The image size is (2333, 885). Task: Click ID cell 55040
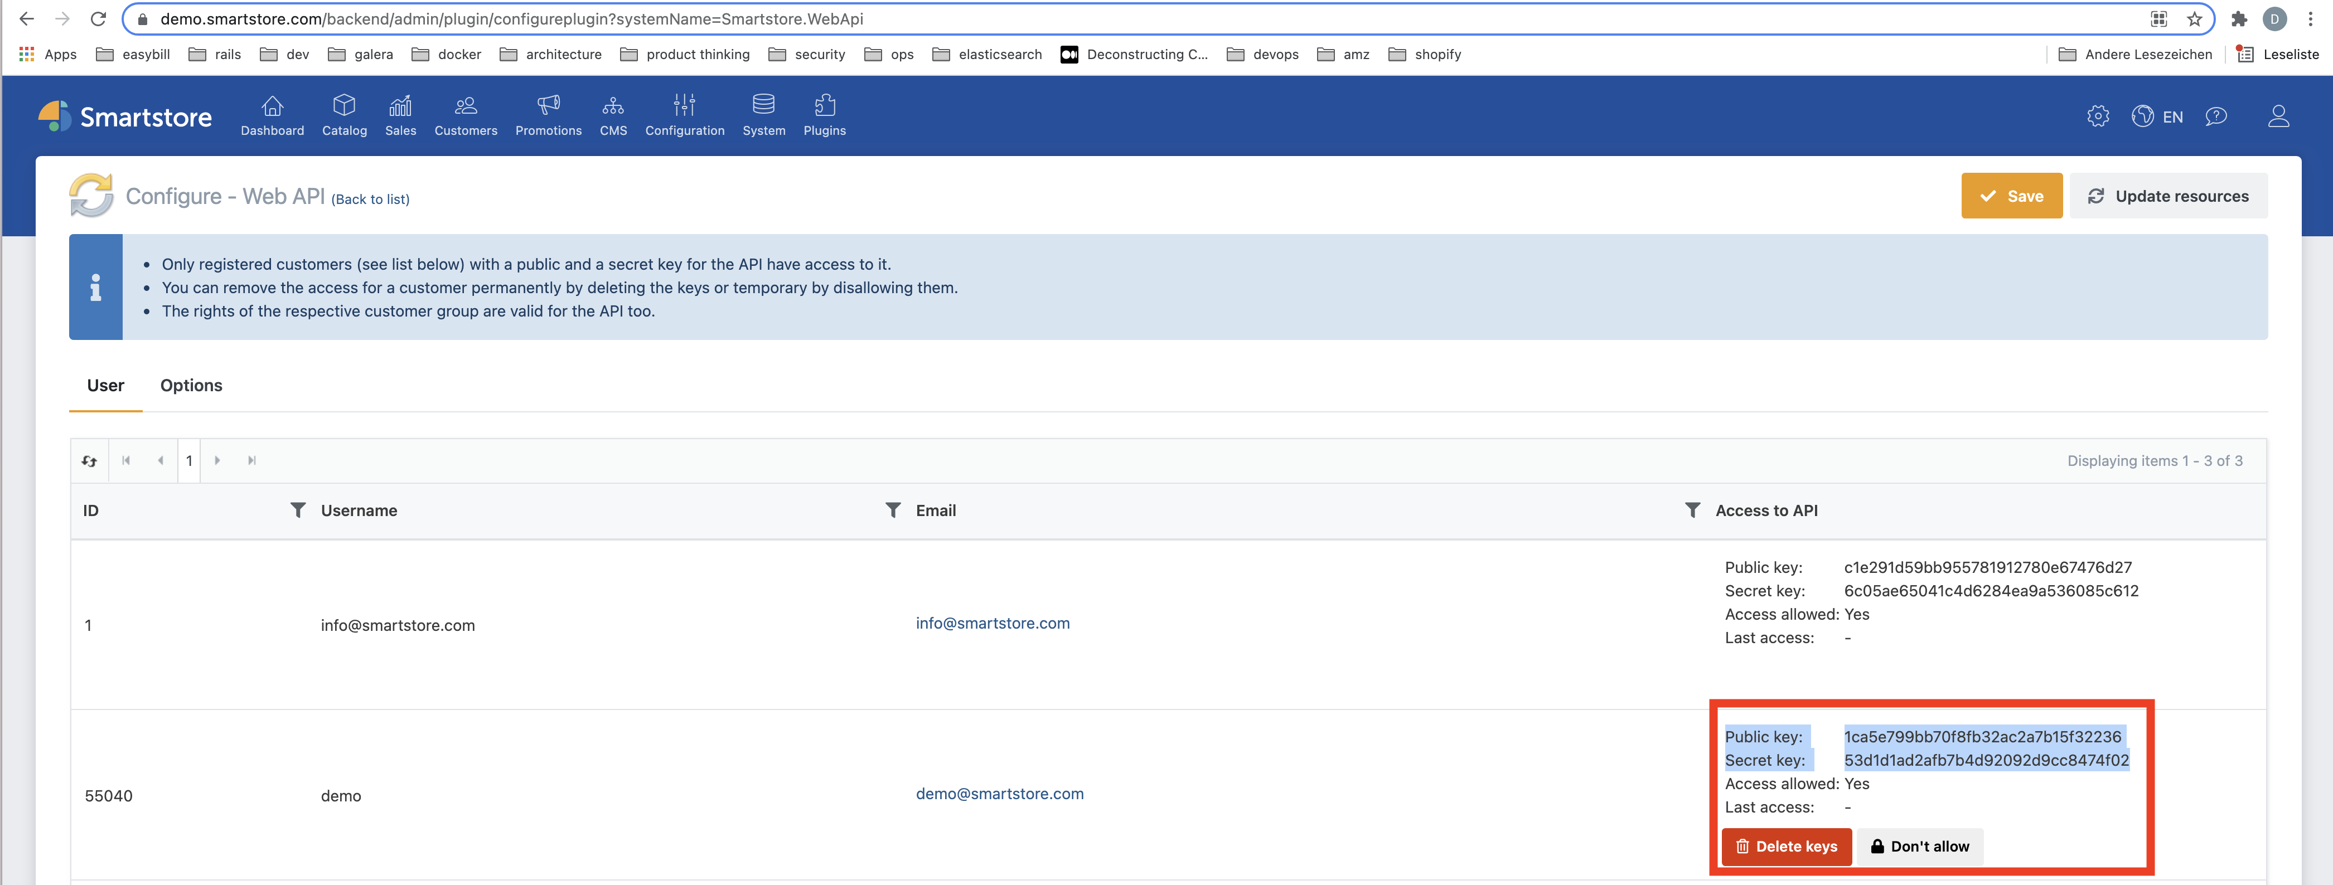pyautogui.click(x=108, y=796)
